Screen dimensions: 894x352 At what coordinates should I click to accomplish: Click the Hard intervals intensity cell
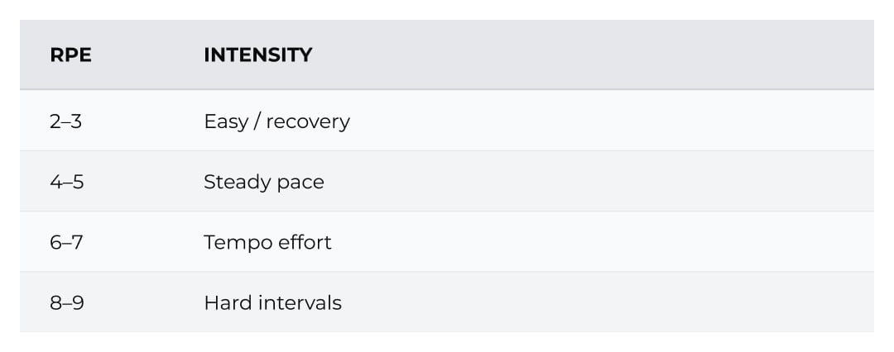272,302
